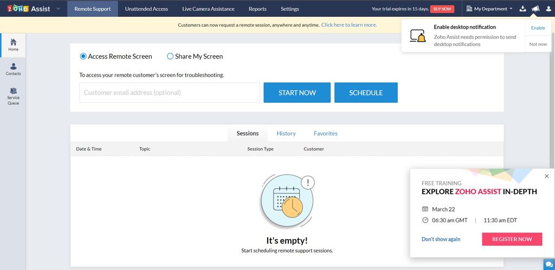Go to Home in the sidebar
Image resolution: width=555 pixels, height=270 pixels.
[x=13, y=45]
